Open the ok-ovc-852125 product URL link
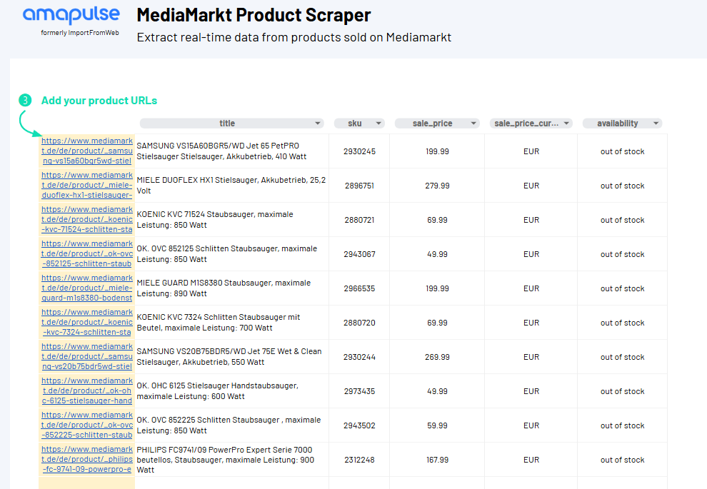The height and width of the screenshot is (489, 707). (x=87, y=253)
